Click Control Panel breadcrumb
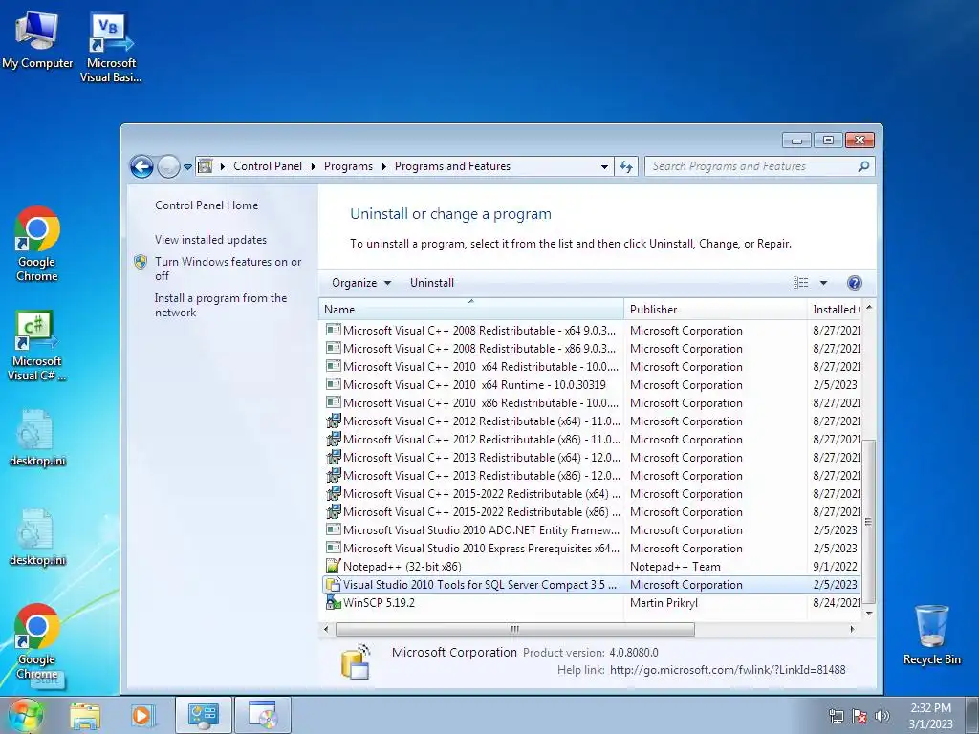The image size is (979, 734). tap(268, 166)
